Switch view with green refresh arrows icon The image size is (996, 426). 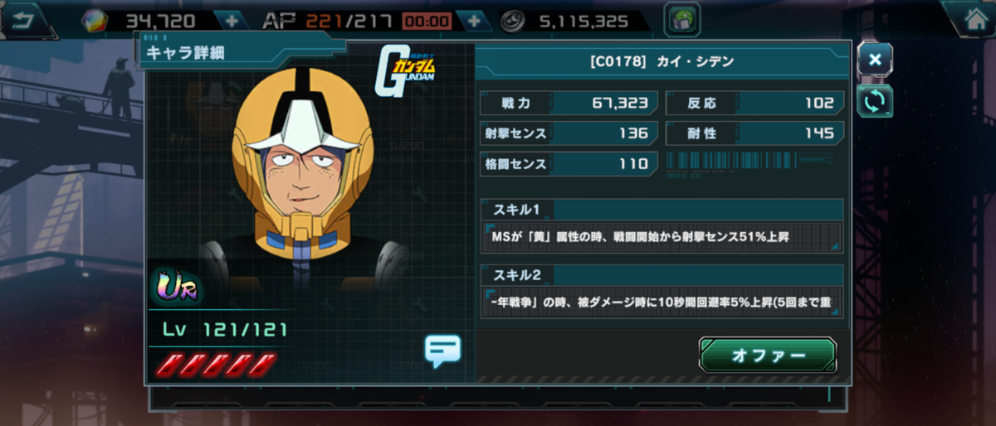coord(875,101)
